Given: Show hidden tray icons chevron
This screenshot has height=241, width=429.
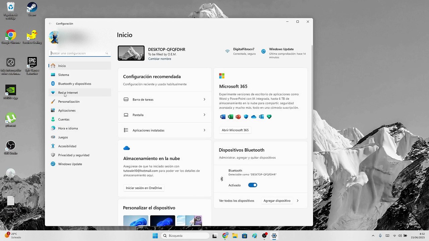Looking at the screenshot, I should (x=373, y=236).
